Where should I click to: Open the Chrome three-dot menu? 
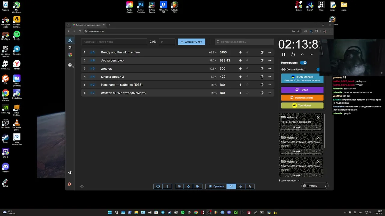[330, 31]
